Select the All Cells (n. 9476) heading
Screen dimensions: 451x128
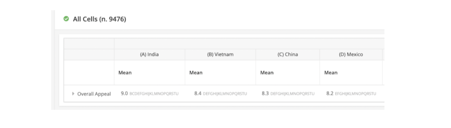pos(99,19)
